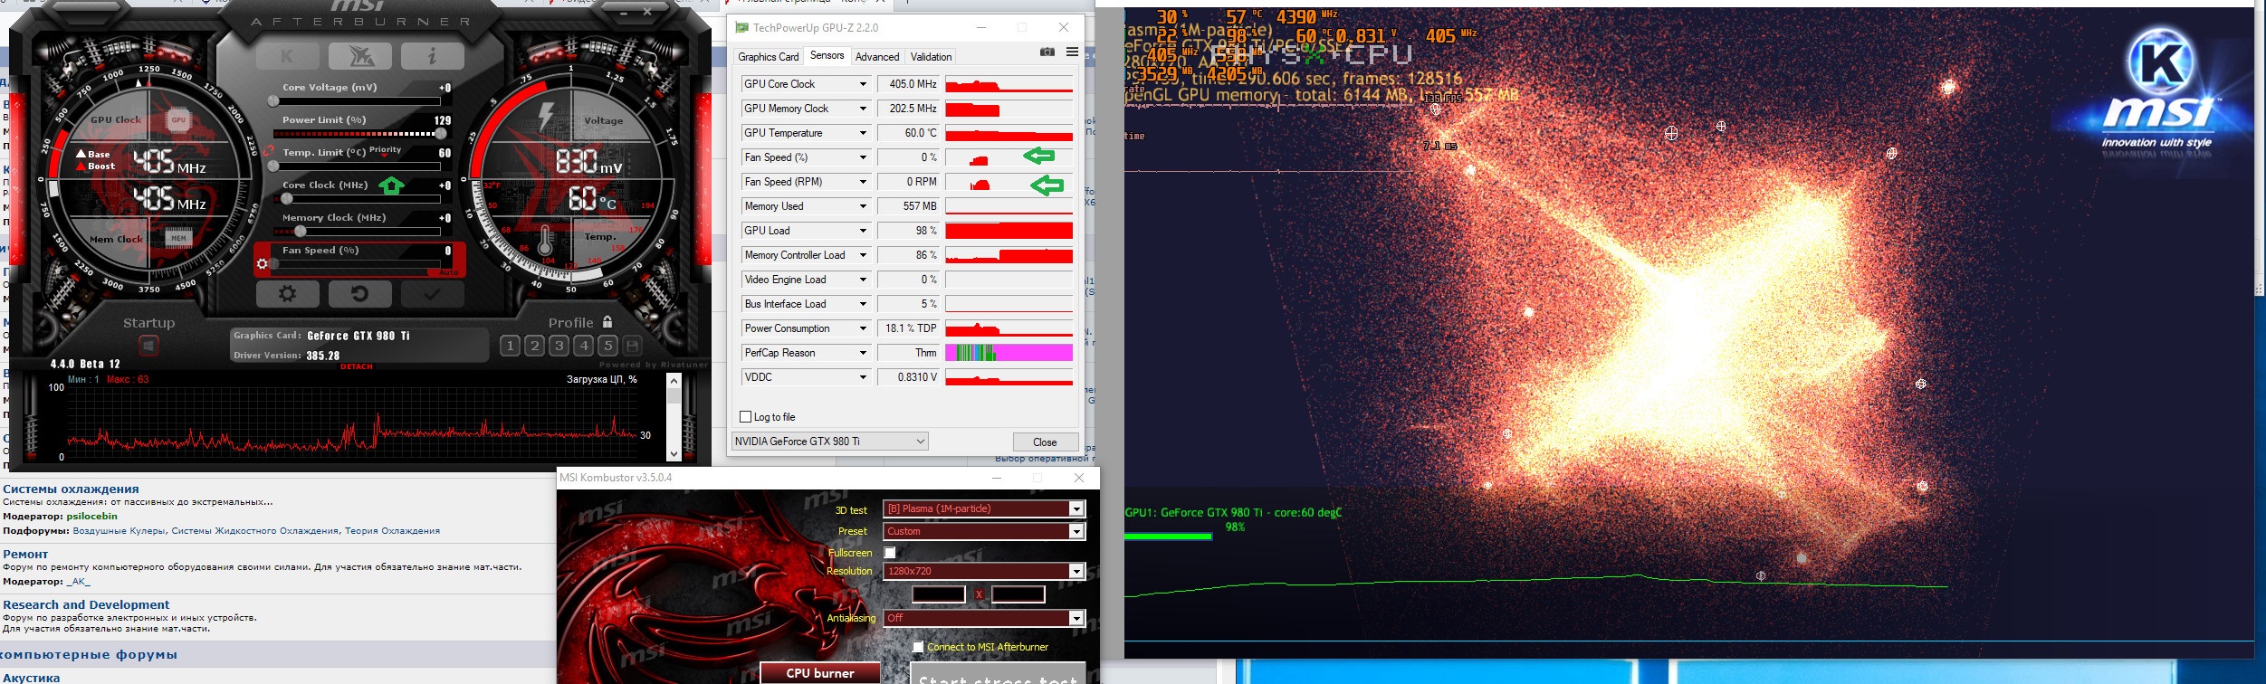Open Afterburner settings with the gear button
2266x684 pixels.
[288, 294]
